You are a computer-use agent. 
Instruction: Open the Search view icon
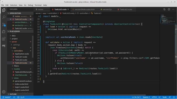[4, 17]
